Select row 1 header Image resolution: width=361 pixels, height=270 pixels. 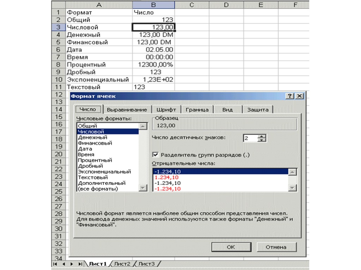[x=59, y=12]
